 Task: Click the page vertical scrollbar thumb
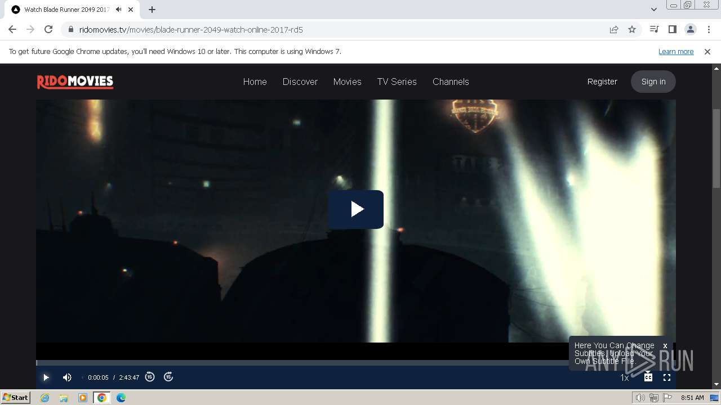tap(716, 148)
